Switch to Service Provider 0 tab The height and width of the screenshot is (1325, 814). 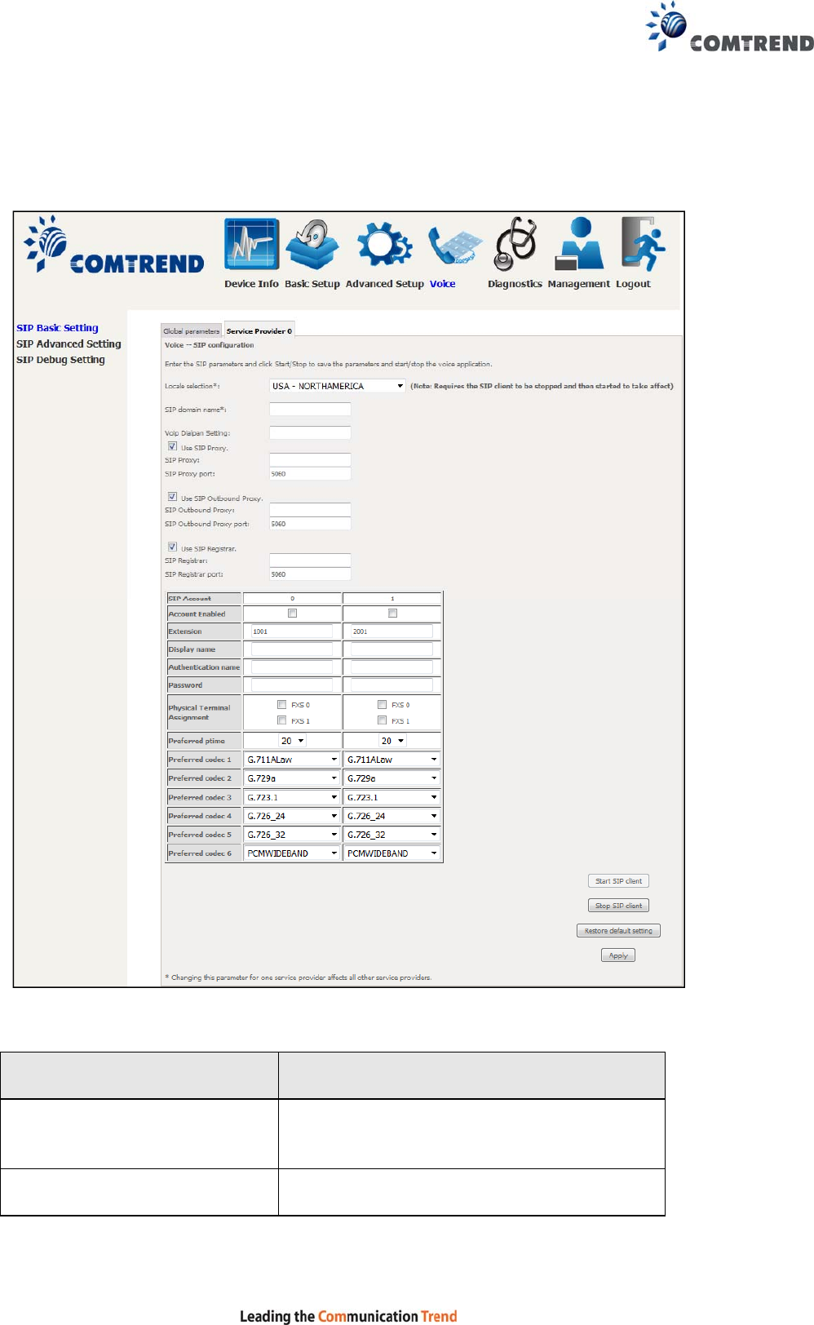(x=259, y=330)
